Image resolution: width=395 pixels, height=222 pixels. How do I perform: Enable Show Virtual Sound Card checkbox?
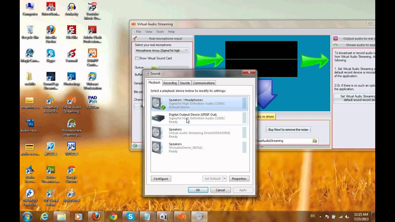click(137, 58)
